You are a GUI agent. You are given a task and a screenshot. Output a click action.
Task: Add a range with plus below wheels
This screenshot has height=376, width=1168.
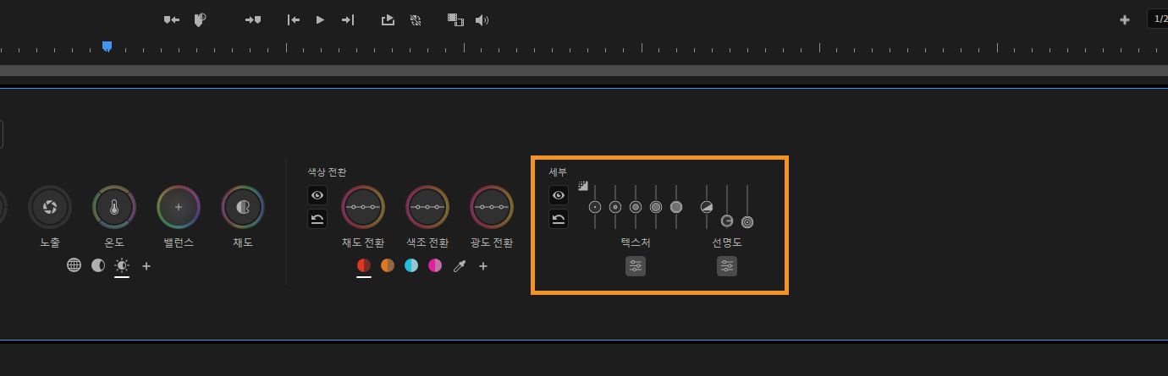146,266
